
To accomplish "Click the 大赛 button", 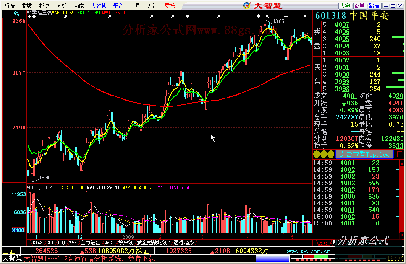I will (345, 6).
